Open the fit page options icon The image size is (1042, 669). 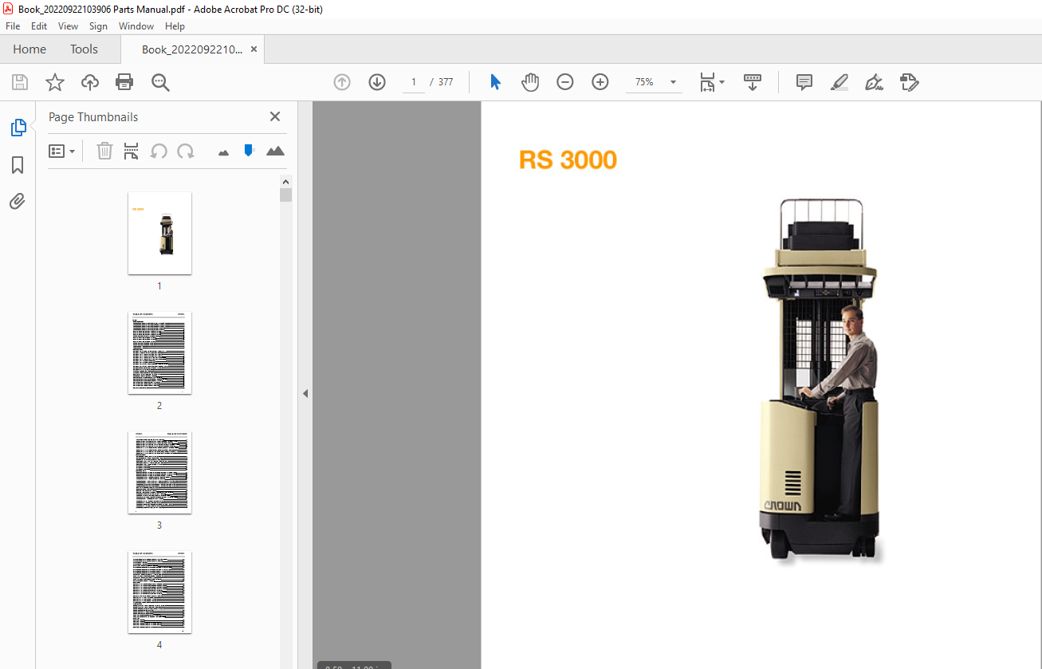tap(712, 82)
